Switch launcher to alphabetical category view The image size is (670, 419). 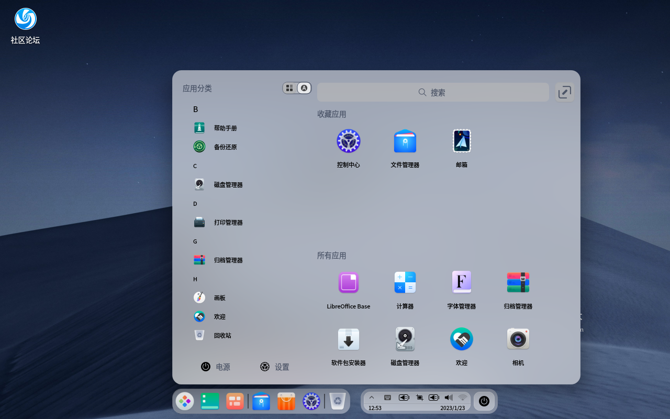(x=304, y=88)
